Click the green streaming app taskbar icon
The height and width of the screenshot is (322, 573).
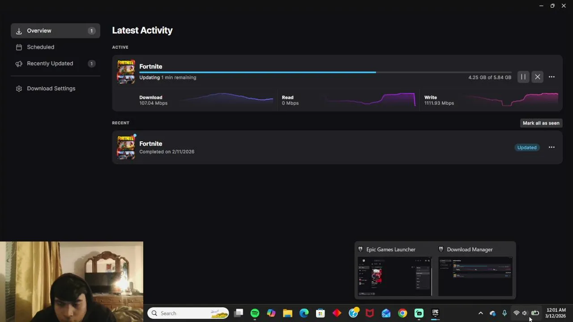419,313
